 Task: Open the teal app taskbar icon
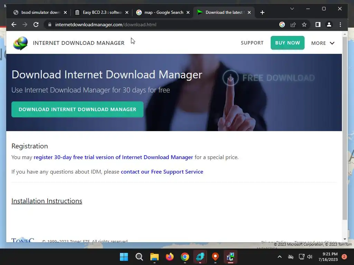pos(200,257)
